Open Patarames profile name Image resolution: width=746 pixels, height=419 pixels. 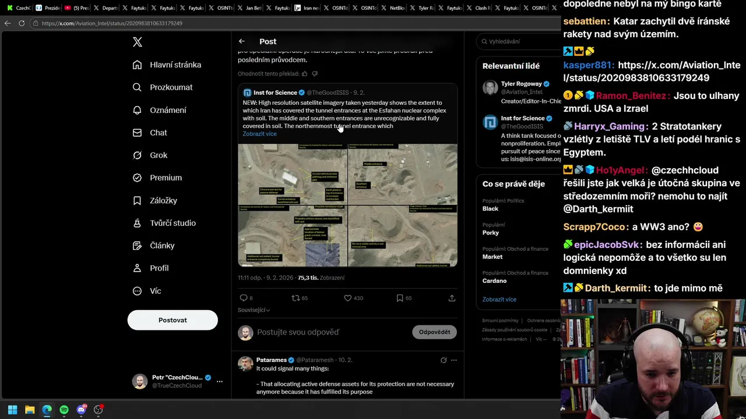pos(272,360)
